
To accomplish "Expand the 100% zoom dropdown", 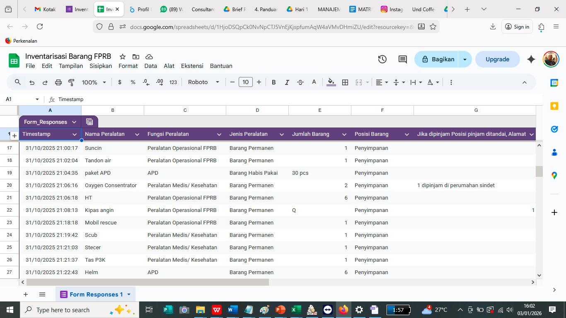I will point(94,82).
